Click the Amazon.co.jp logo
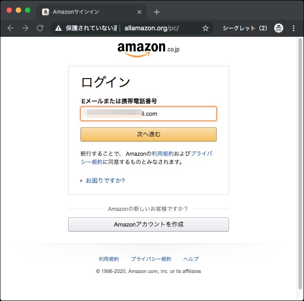The width and height of the screenshot is (304, 301). tap(148, 49)
